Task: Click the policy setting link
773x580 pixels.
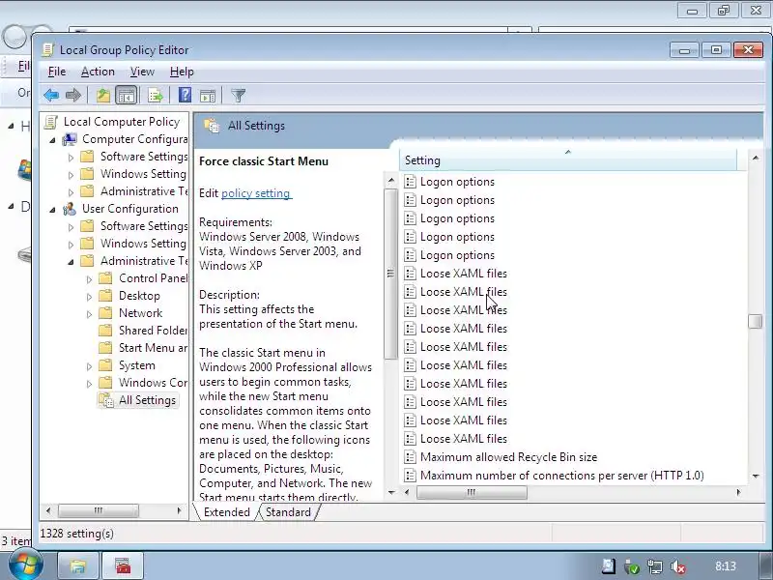Action: coord(256,193)
